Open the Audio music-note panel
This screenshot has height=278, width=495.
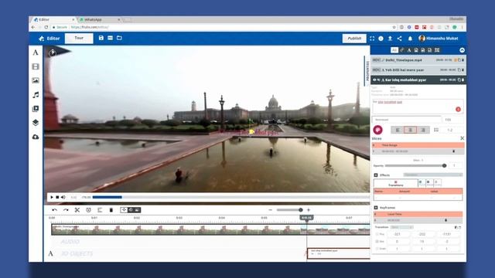point(36,94)
